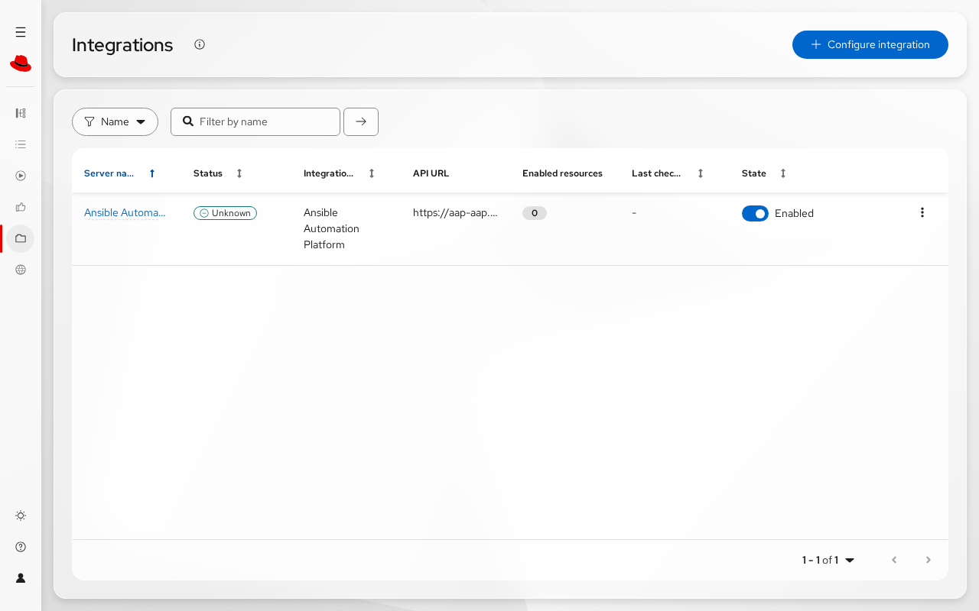Click Configure integration button
979x611 pixels.
[870, 44]
